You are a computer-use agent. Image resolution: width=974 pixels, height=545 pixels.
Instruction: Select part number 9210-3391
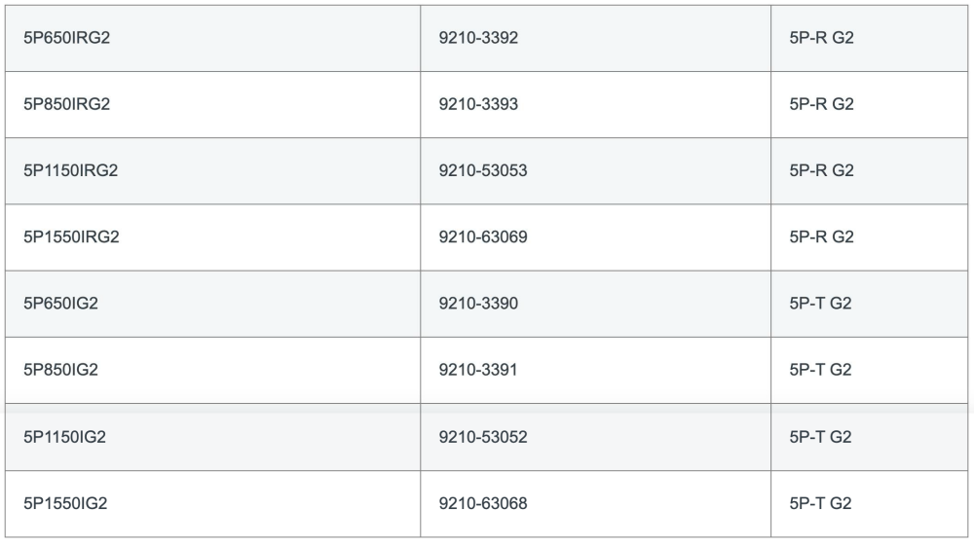coord(477,370)
